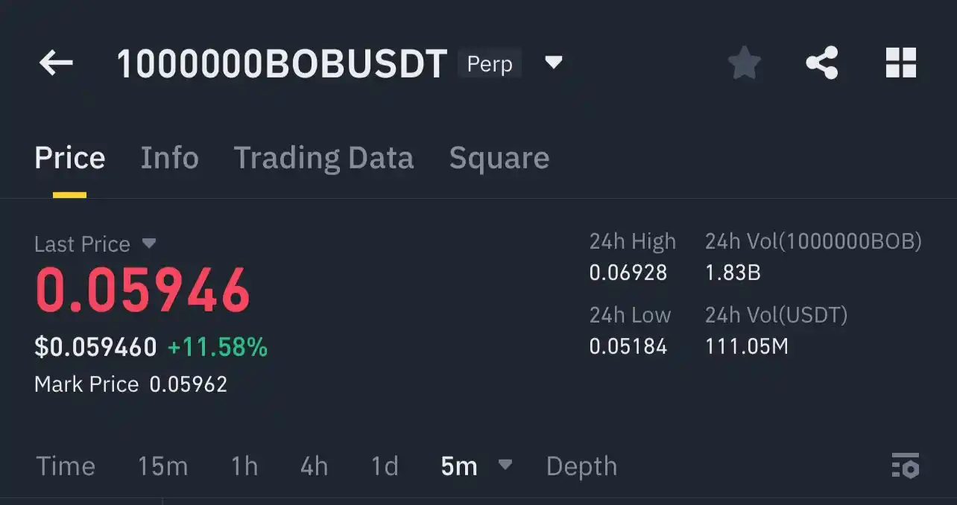Select the Price tab
The image size is (957, 505).
[x=70, y=158]
